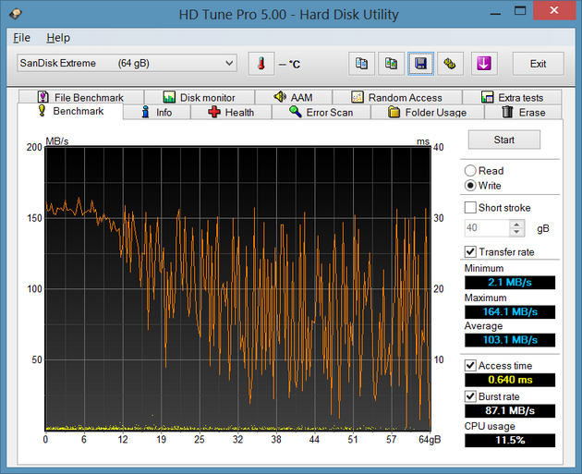The width and height of the screenshot is (582, 474).
Task: Enable the Short stroke checkbox
Action: (470, 208)
